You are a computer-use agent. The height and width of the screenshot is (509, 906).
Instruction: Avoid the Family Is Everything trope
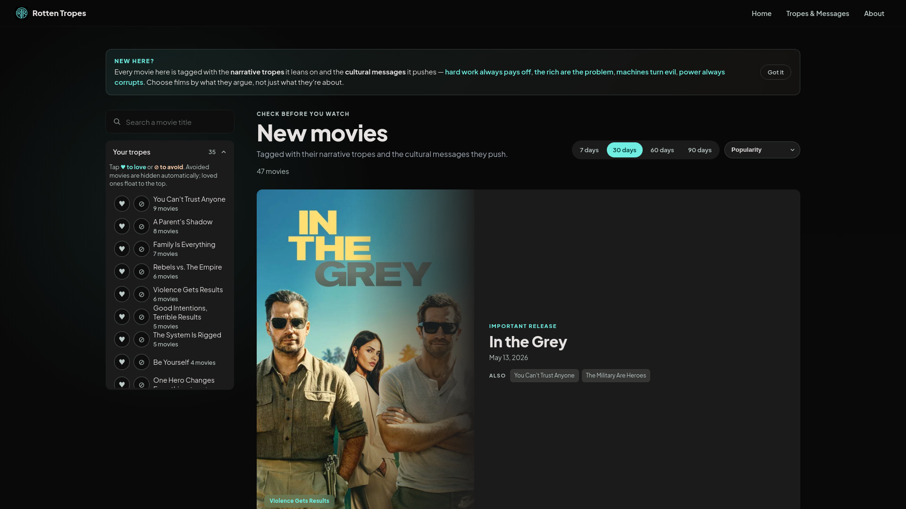[142, 249]
